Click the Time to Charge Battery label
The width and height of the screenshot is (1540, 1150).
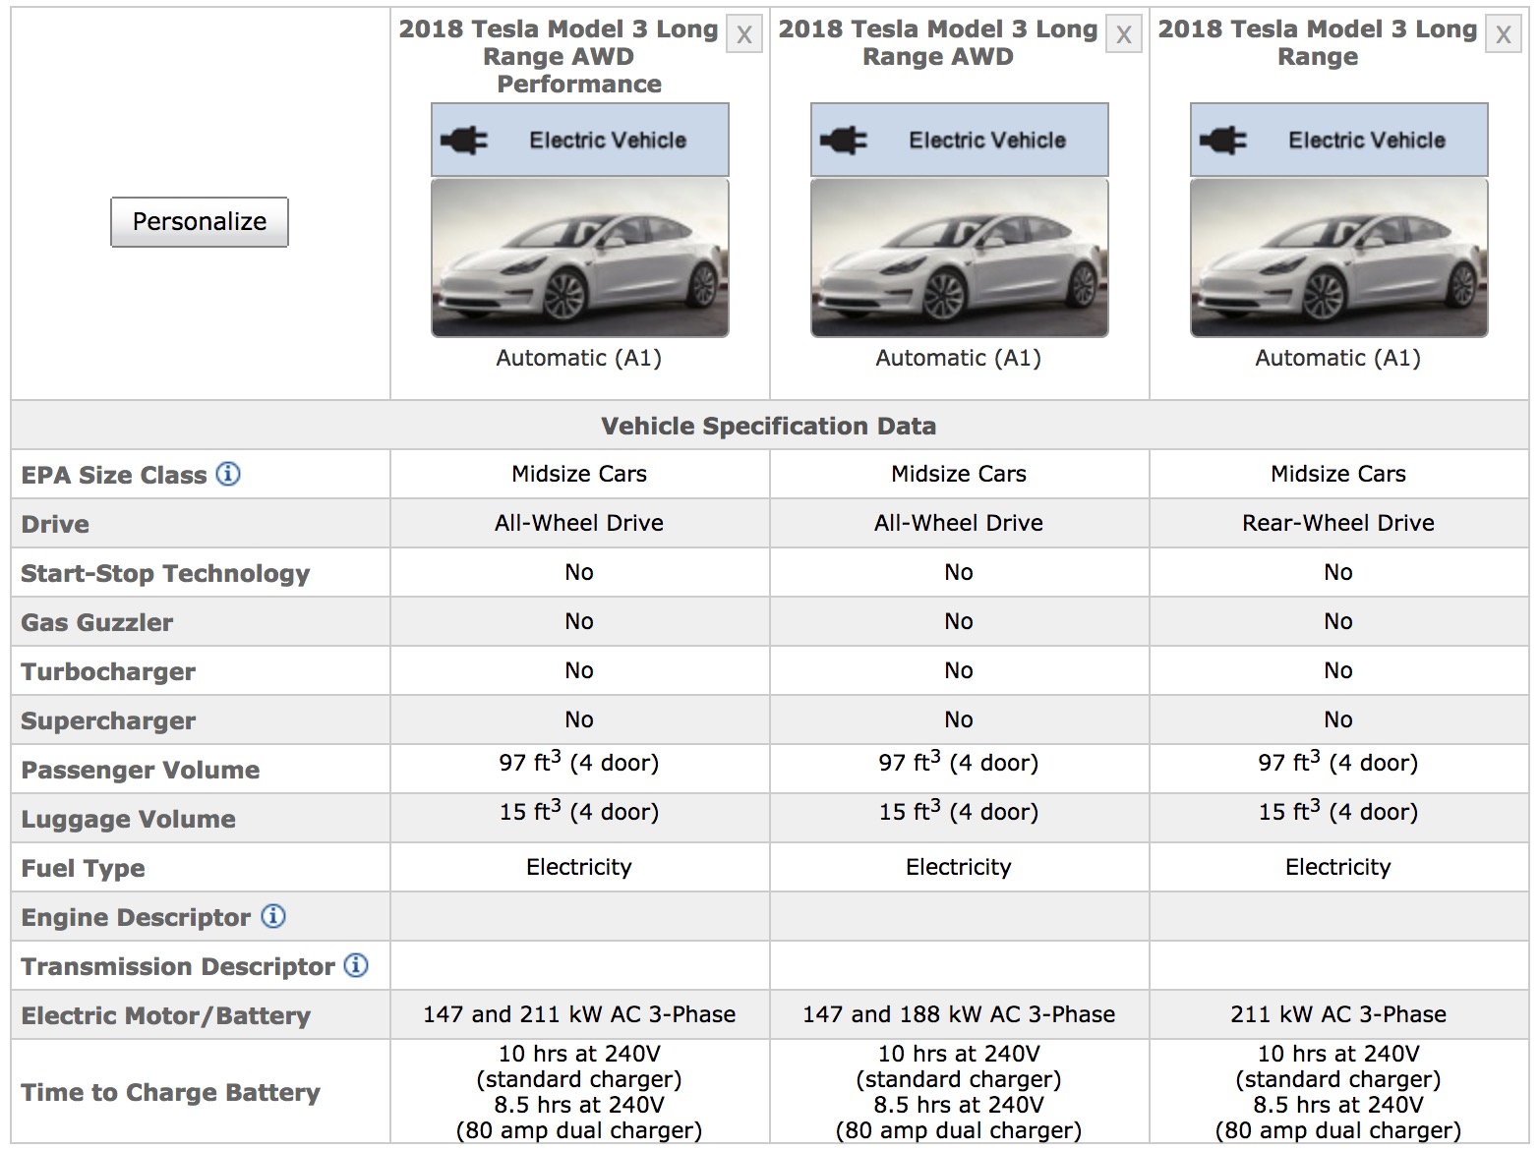point(170,1091)
